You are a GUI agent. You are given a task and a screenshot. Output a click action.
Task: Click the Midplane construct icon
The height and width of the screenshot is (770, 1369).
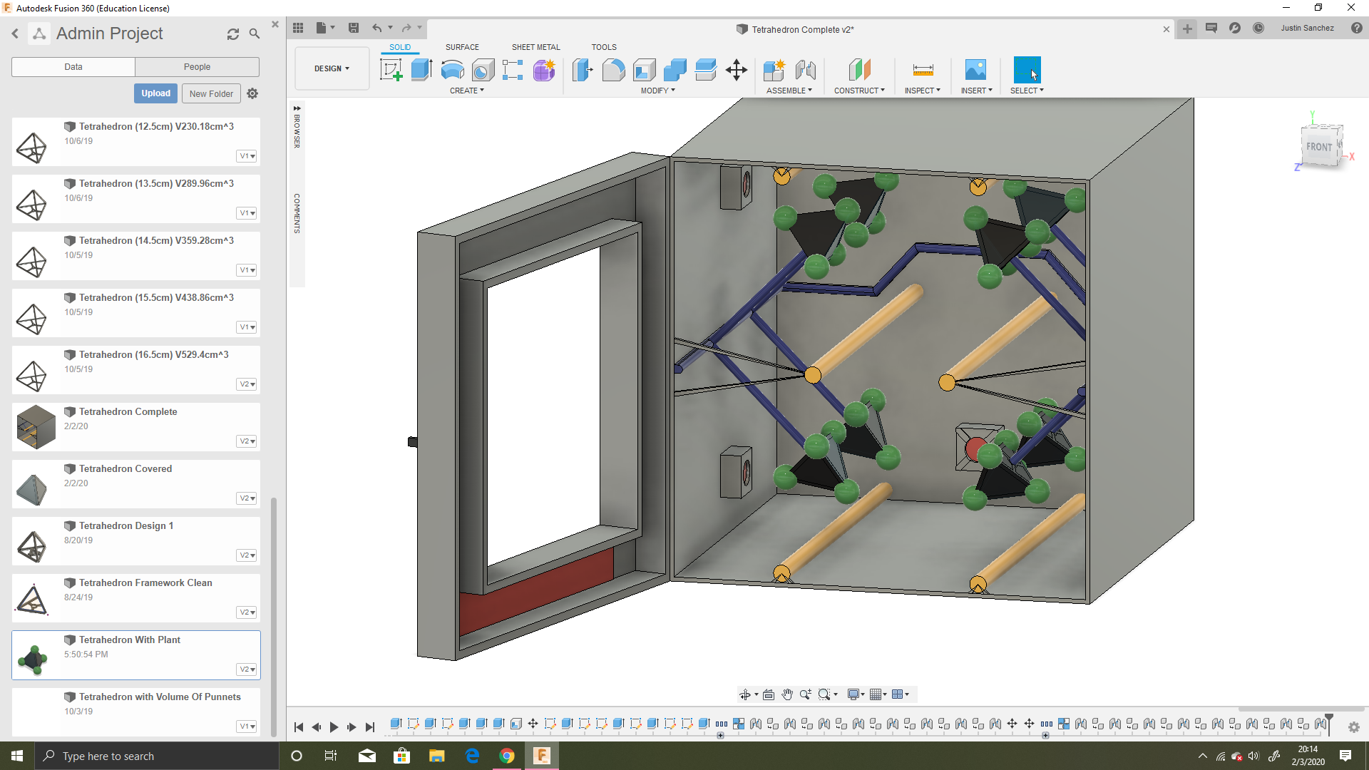click(860, 70)
